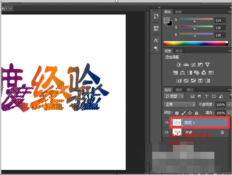Add a Selective Color adjustment

pos(200,81)
